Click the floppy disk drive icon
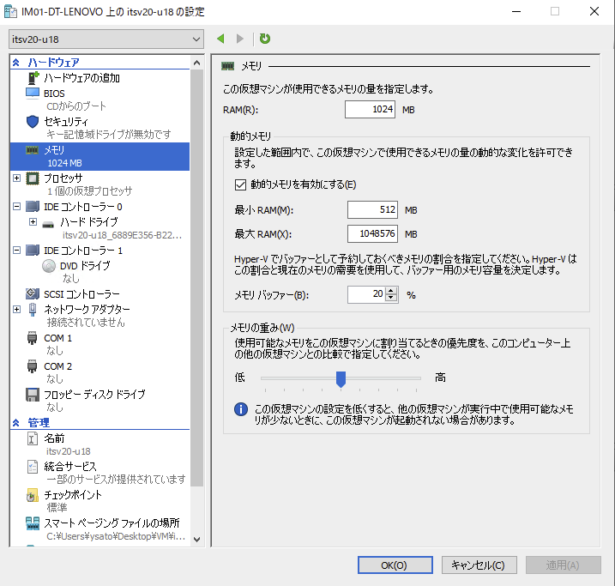Image resolution: width=615 pixels, height=586 pixels. [x=33, y=395]
